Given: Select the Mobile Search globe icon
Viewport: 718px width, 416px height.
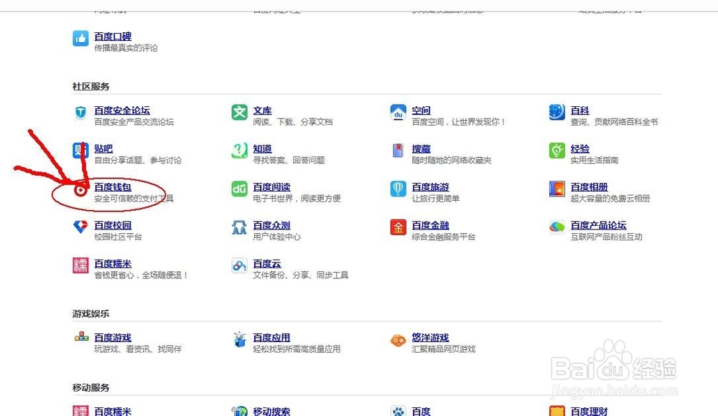Looking at the screenshot, I should pyautogui.click(x=238, y=411).
